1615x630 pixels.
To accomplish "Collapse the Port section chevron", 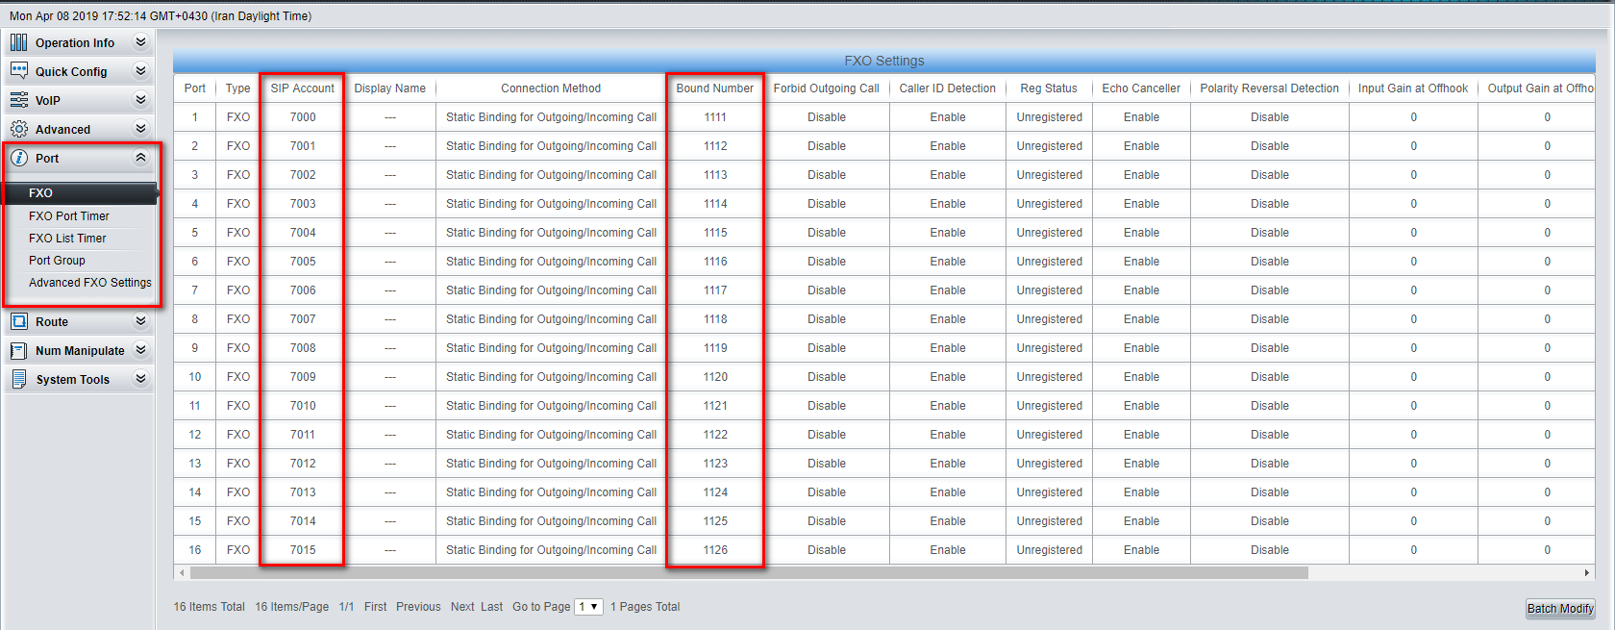I will point(140,158).
